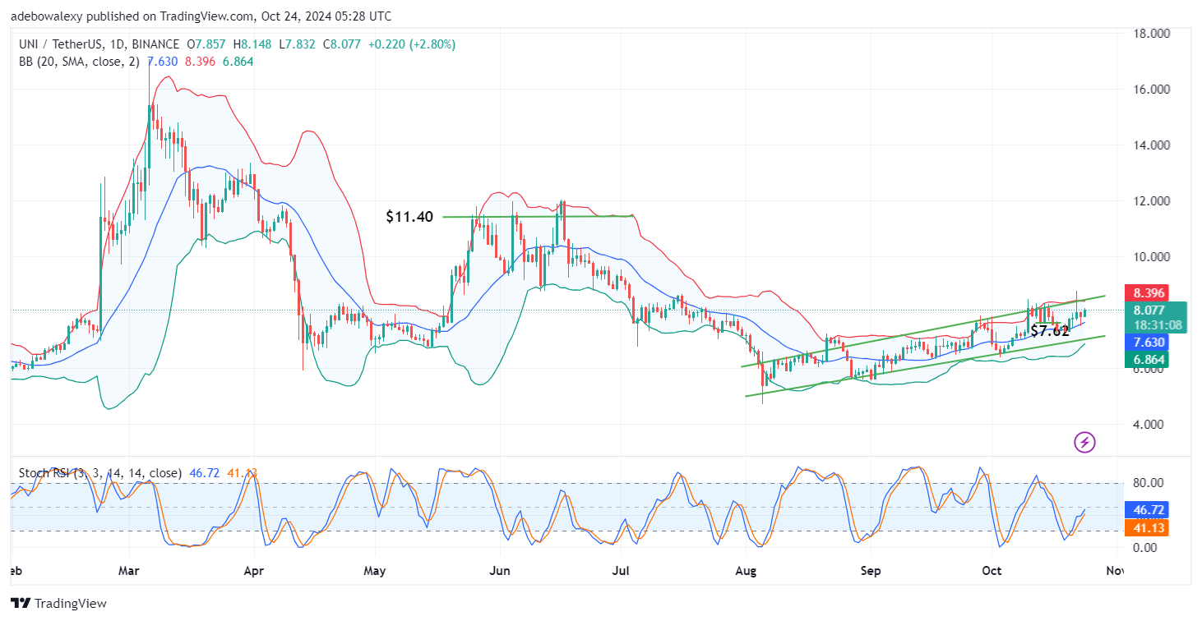Click the blue 46.72 Stoch RSI value tag
The image size is (1202, 621).
(x=1147, y=510)
